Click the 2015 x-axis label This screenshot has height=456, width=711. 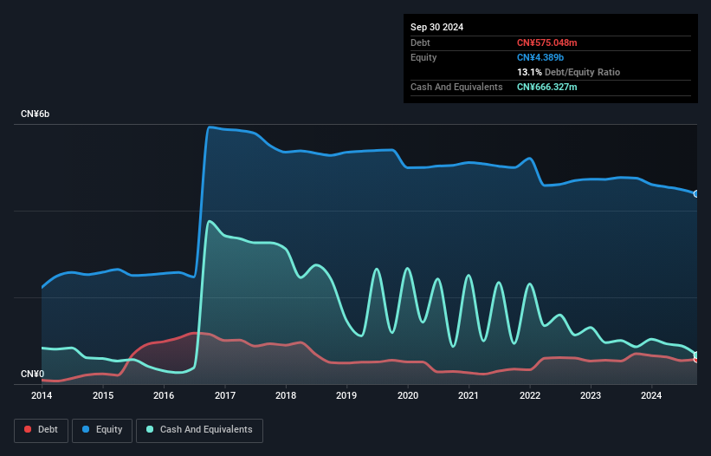click(103, 395)
